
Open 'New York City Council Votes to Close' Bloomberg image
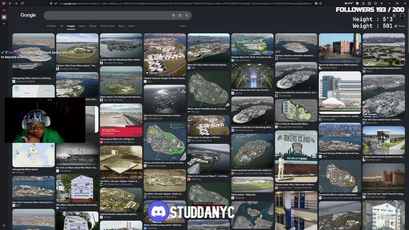(x=165, y=99)
